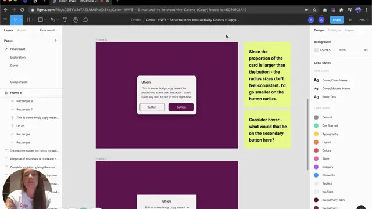
Task: Expand the Move tool options arrow
Action: tap(21, 20)
